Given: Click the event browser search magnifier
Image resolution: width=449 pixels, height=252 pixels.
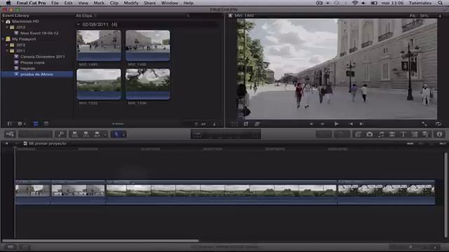Looking at the screenshot, I should pos(188,15).
